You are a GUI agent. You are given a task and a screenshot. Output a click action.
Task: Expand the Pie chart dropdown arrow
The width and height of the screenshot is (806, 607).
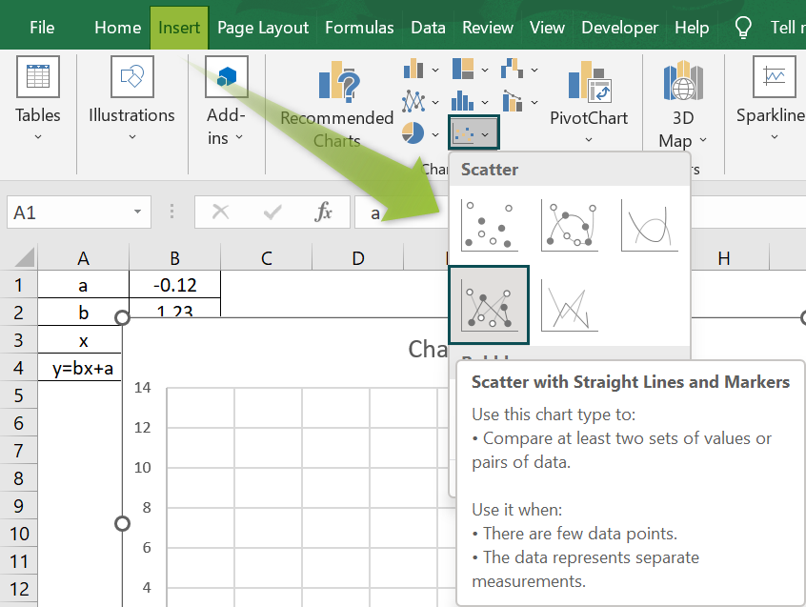click(434, 134)
